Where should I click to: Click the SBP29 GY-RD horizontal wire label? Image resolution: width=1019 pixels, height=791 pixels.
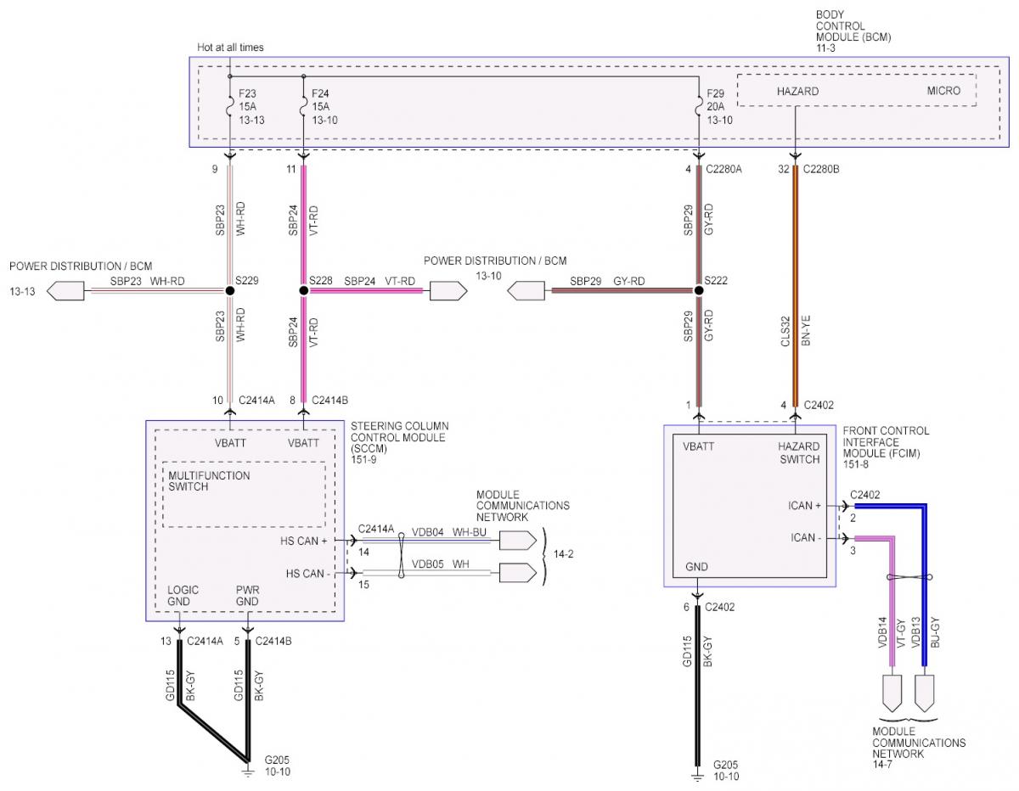point(607,280)
